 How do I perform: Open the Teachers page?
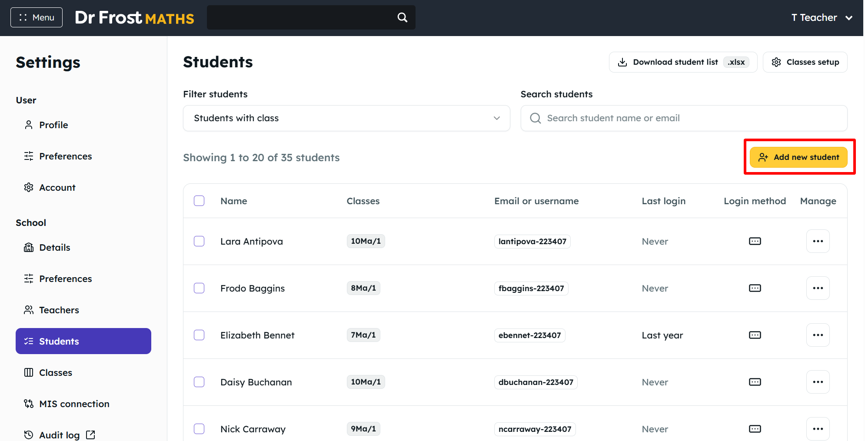coord(83,310)
